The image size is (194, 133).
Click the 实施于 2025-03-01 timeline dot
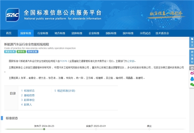(x=96, y=129)
